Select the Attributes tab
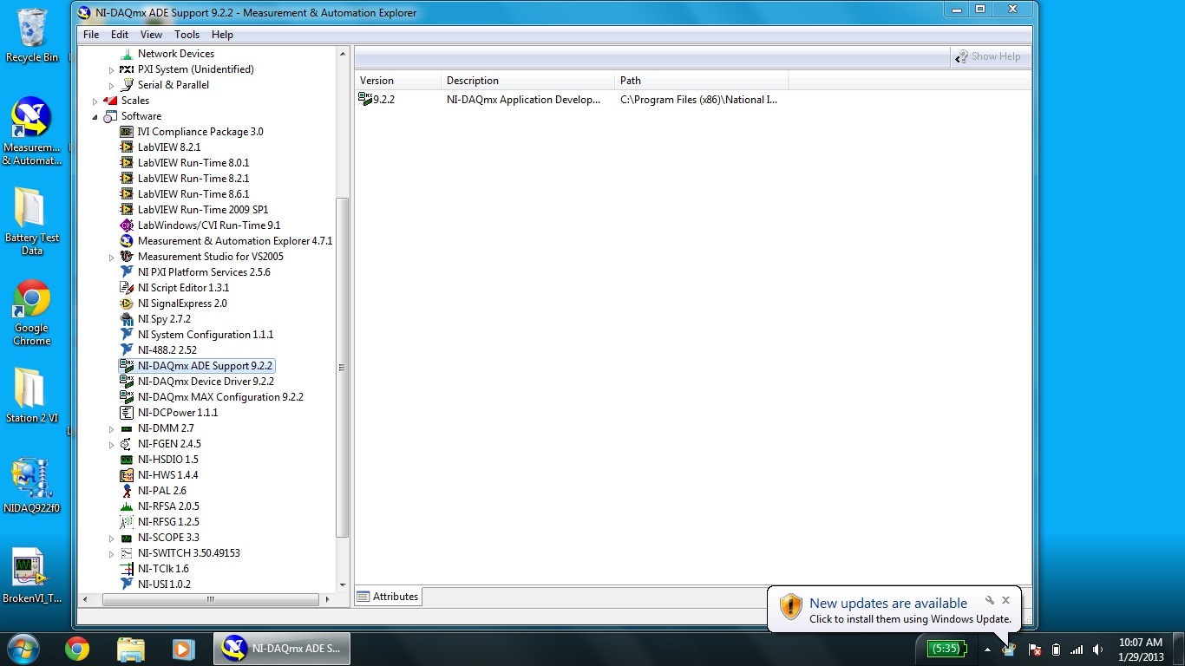Image resolution: width=1185 pixels, height=666 pixels. [x=388, y=597]
